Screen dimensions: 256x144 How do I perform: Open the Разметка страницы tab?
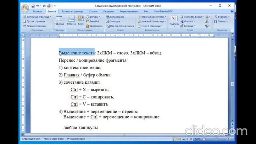pyautogui.click(x=72, y=12)
